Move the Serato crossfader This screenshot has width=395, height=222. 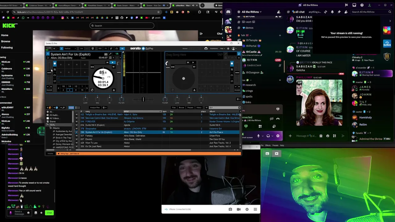(143, 99)
